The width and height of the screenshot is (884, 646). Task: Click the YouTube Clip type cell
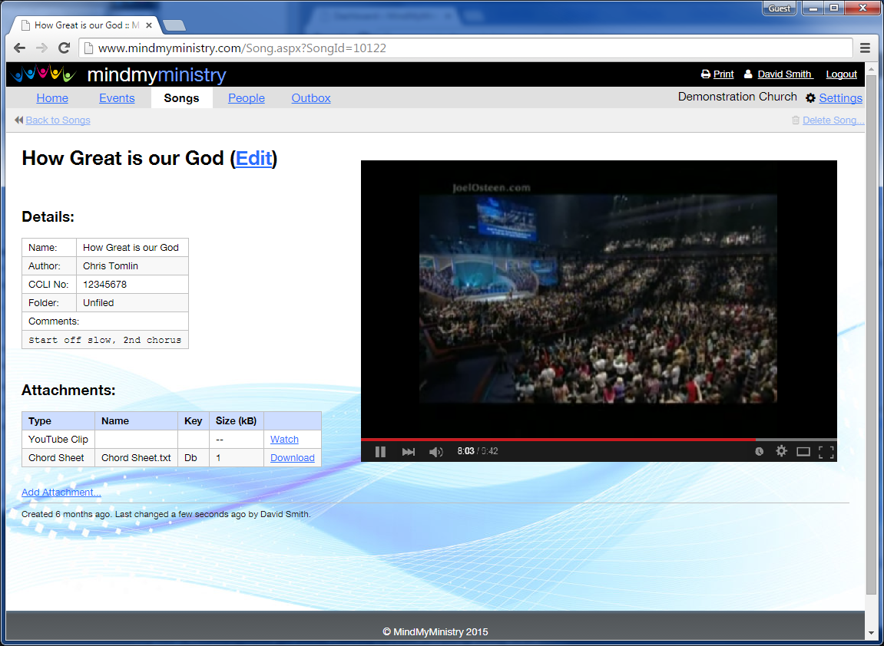point(58,440)
